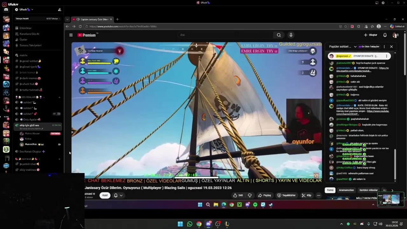Viewport: 407px width, 229px height.
Task: Select MatrixUfuk user in voice channel
Action: coord(31,144)
